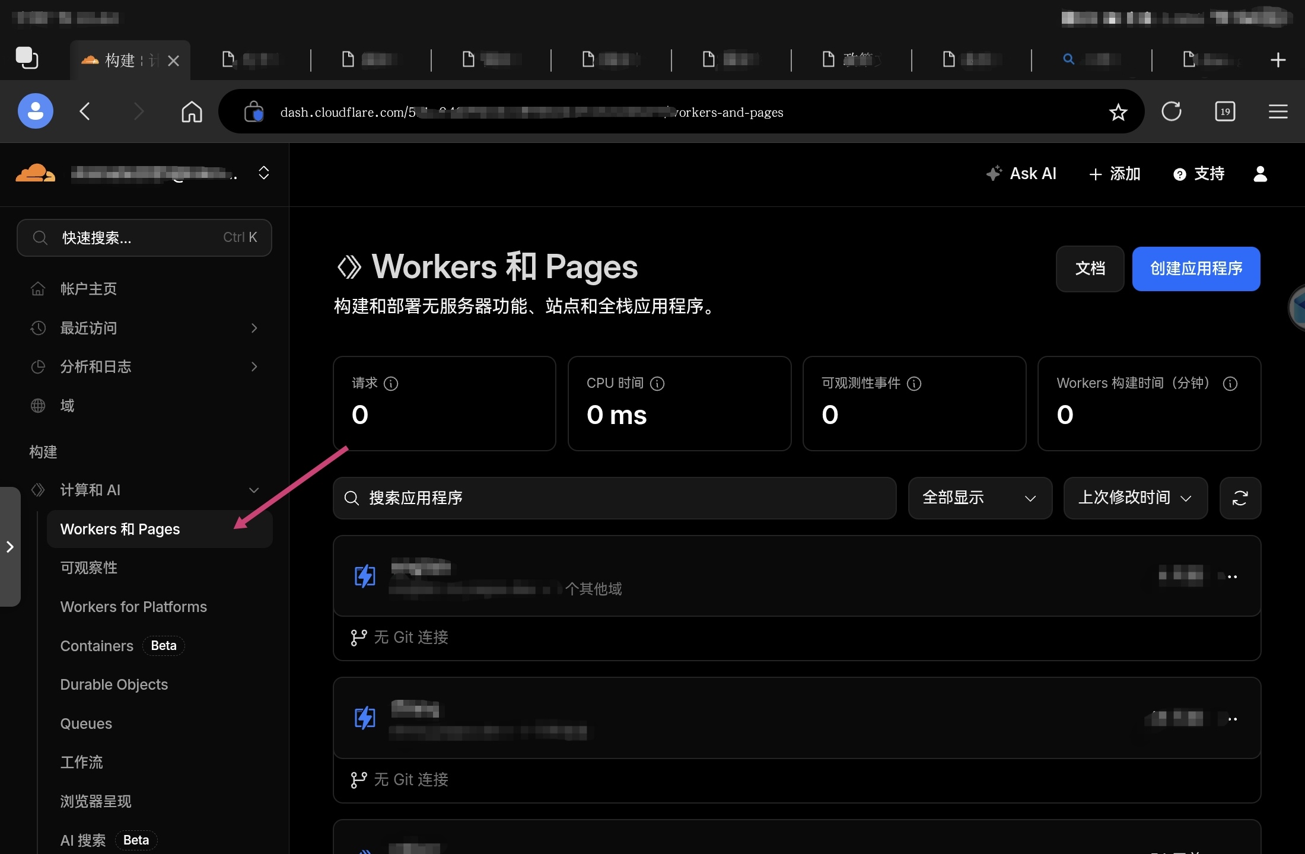1305x854 pixels.
Task: Collapse the 计算和 AI section
Action: pyautogui.click(x=254, y=490)
